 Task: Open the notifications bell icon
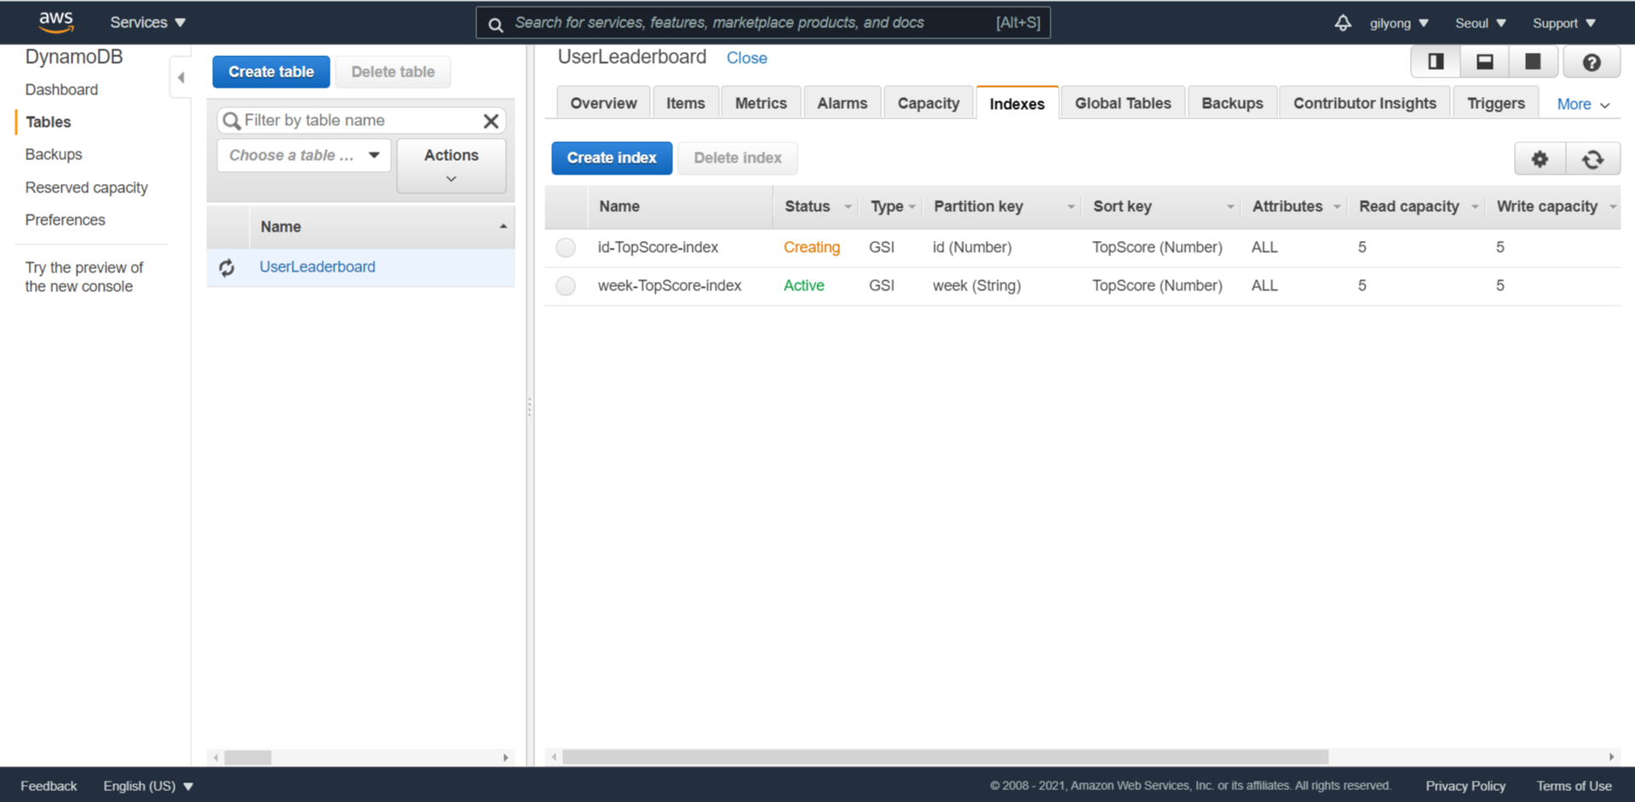(1342, 23)
